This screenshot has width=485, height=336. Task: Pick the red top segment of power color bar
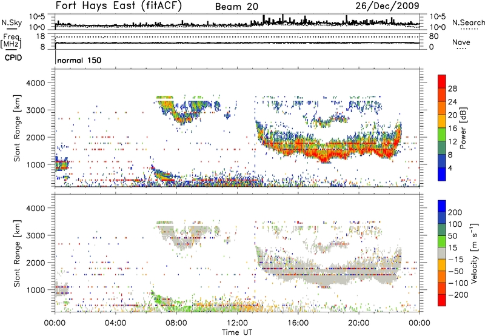coord(442,81)
